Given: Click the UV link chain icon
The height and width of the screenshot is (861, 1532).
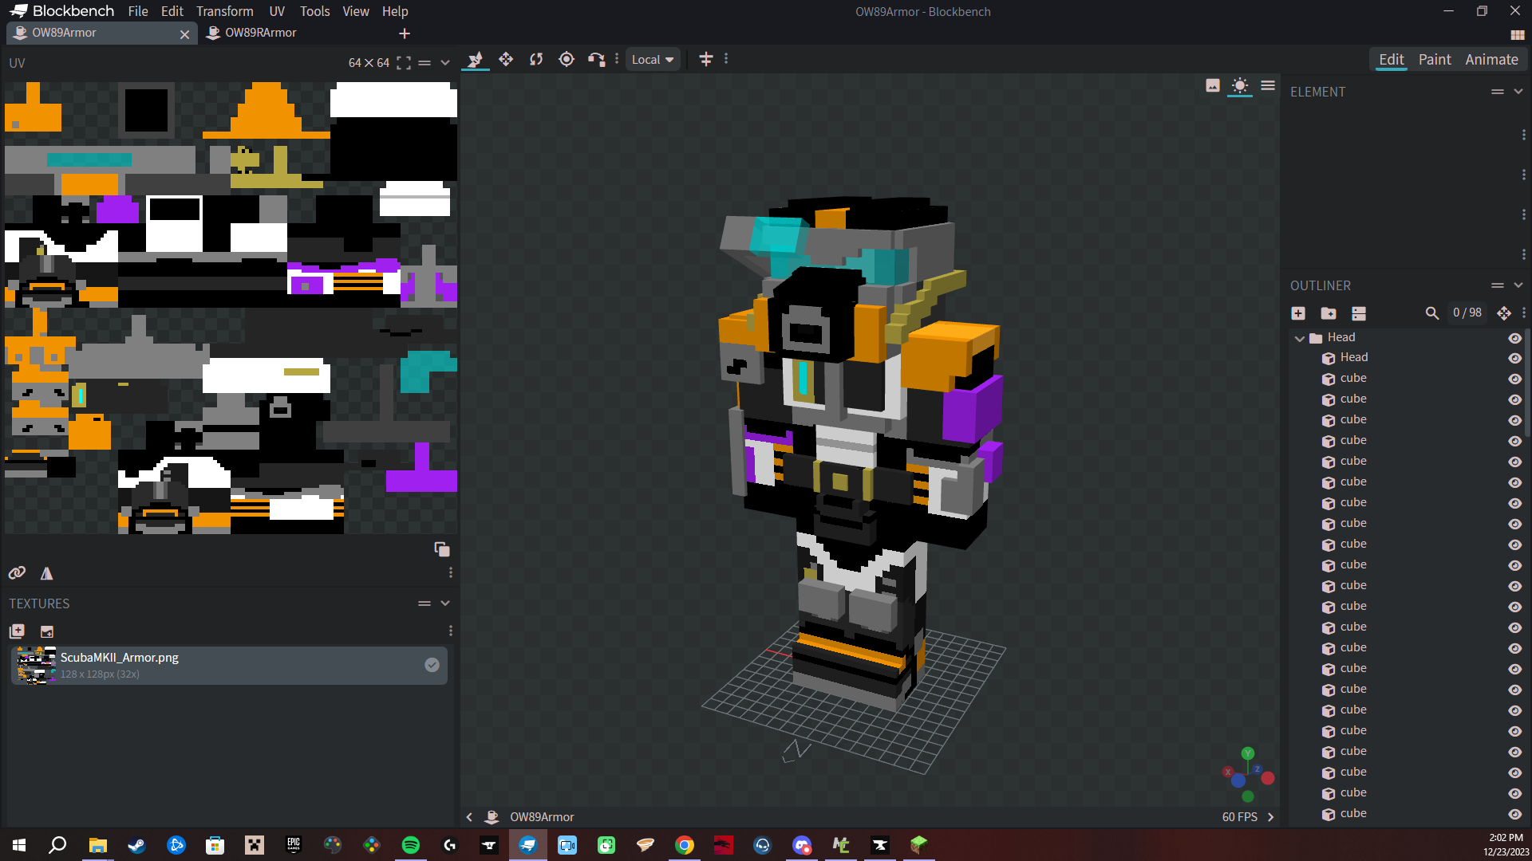Looking at the screenshot, I should coord(17,572).
